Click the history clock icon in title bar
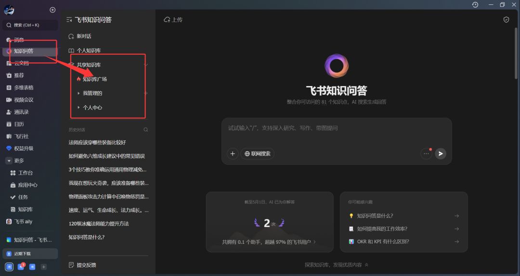 click(x=475, y=5)
